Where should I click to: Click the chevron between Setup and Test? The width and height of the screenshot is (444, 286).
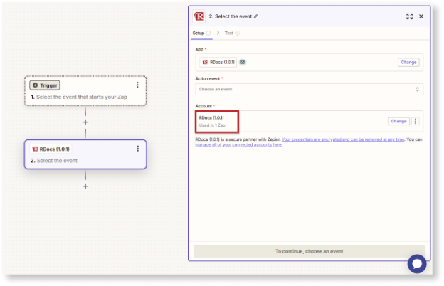point(218,33)
